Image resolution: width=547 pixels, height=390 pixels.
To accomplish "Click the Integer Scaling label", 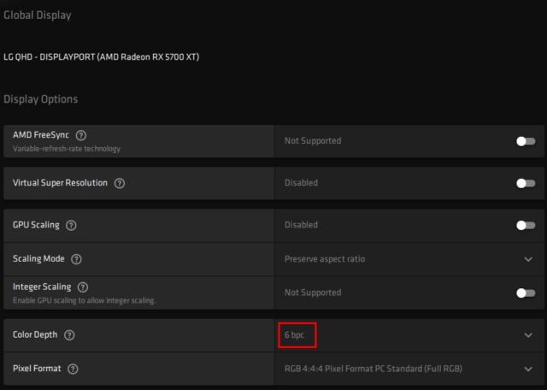I will pyautogui.click(x=42, y=287).
